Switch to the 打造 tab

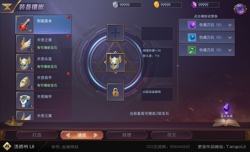(x=37, y=135)
